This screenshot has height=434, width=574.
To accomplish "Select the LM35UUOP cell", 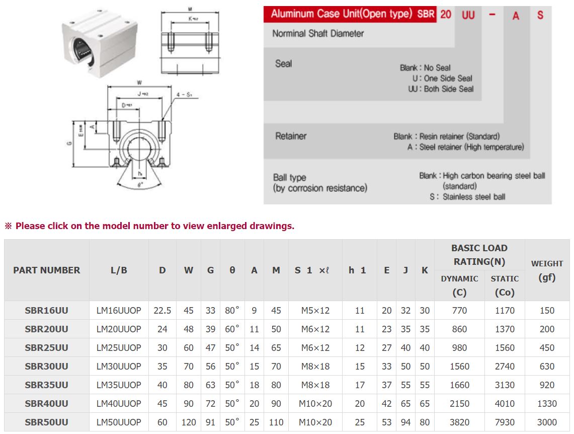I will (x=119, y=385).
